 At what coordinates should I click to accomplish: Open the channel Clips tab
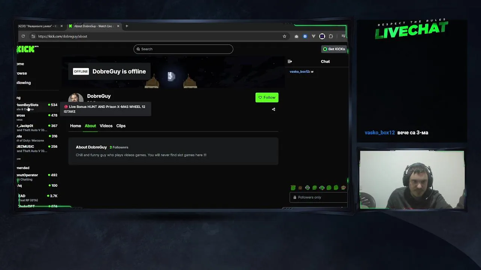[x=121, y=126]
